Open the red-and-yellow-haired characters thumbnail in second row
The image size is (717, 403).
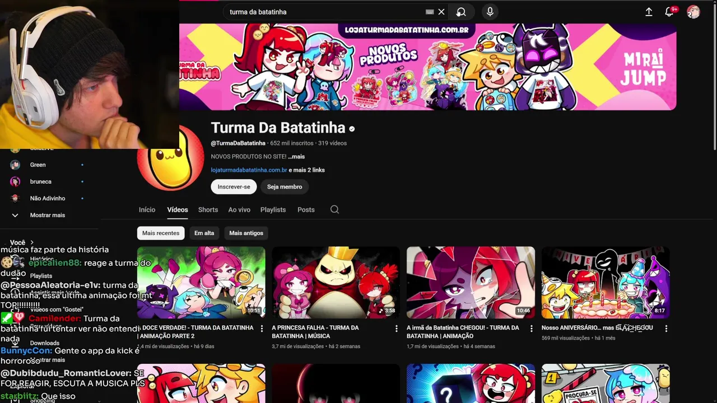(x=201, y=383)
